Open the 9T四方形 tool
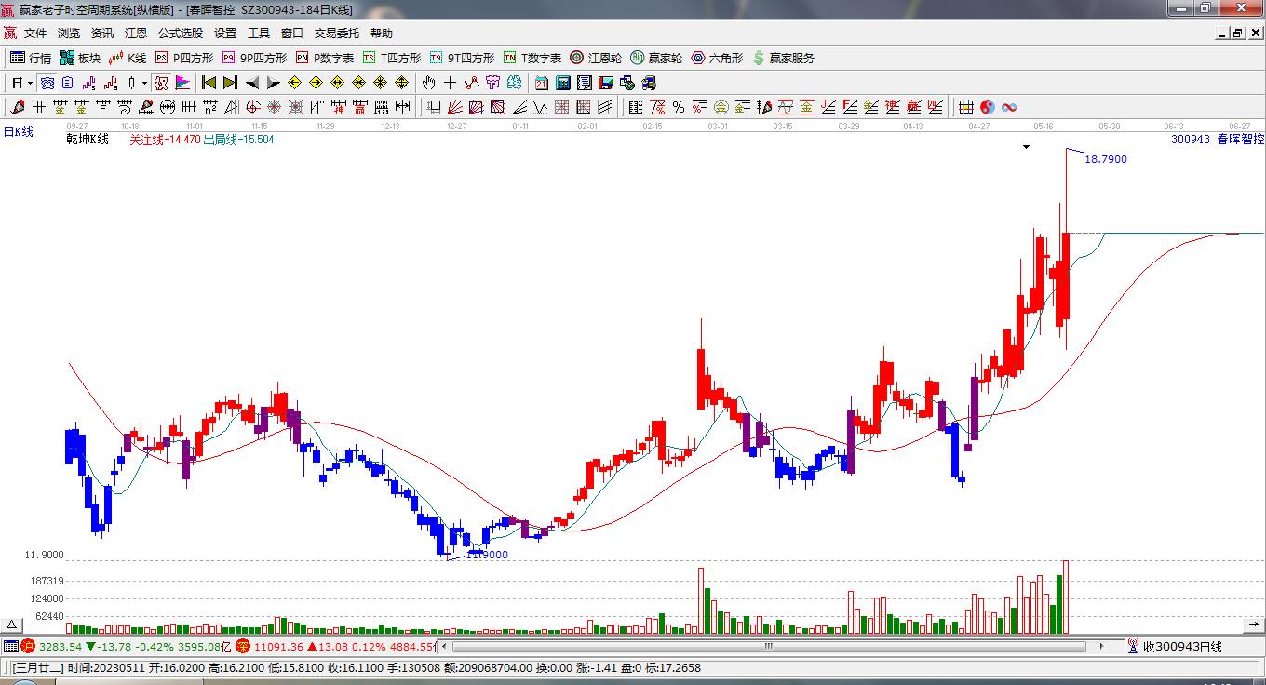The height and width of the screenshot is (685, 1266). click(x=462, y=58)
